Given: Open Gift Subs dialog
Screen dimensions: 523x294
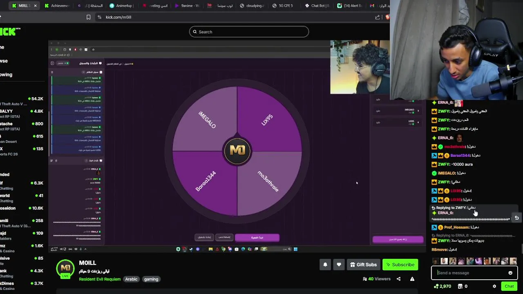Looking at the screenshot, I should coord(363,265).
